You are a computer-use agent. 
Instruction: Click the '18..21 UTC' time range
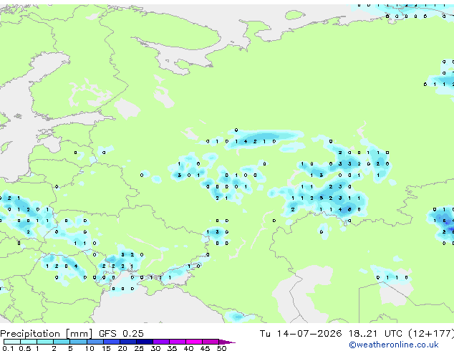[375, 334]
